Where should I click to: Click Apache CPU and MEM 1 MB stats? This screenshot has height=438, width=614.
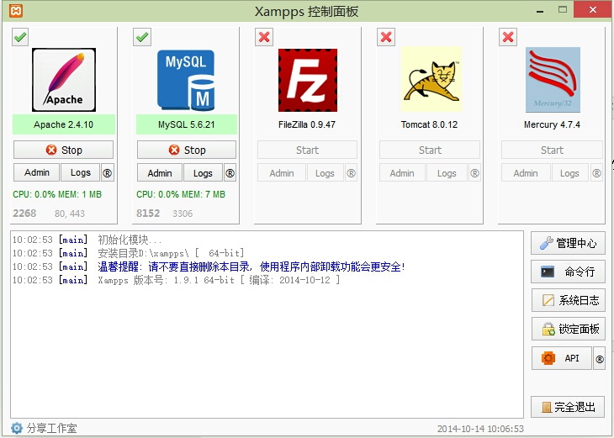coord(57,194)
